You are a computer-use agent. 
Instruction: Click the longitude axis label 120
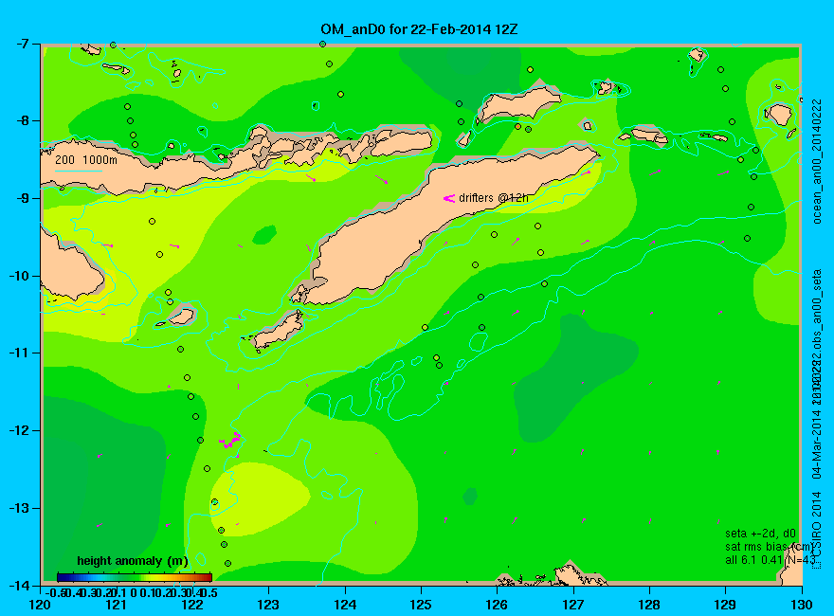(40, 605)
